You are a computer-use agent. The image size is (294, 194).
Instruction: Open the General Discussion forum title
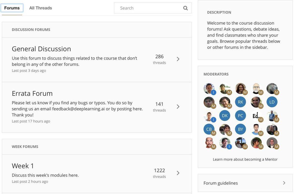point(41,49)
